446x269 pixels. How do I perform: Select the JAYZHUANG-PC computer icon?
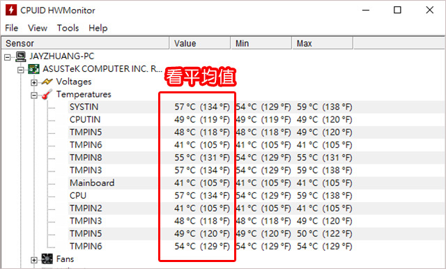coord(21,56)
